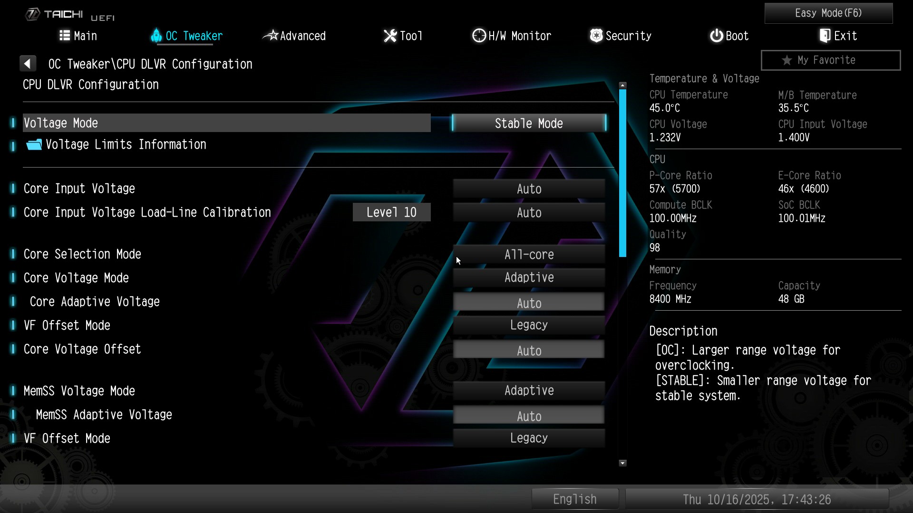This screenshot has width=913, height=513.
Task: Open the Core Selection Mode All-core dropdown
Action: (529, 255)
